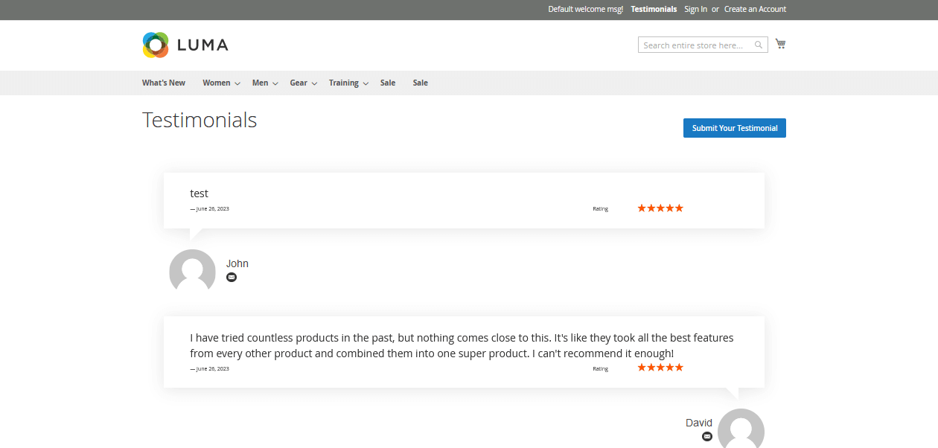Screen dimensions: 938x448
Task: Click the star rating on test testimonial
Action: coord(660,208)
